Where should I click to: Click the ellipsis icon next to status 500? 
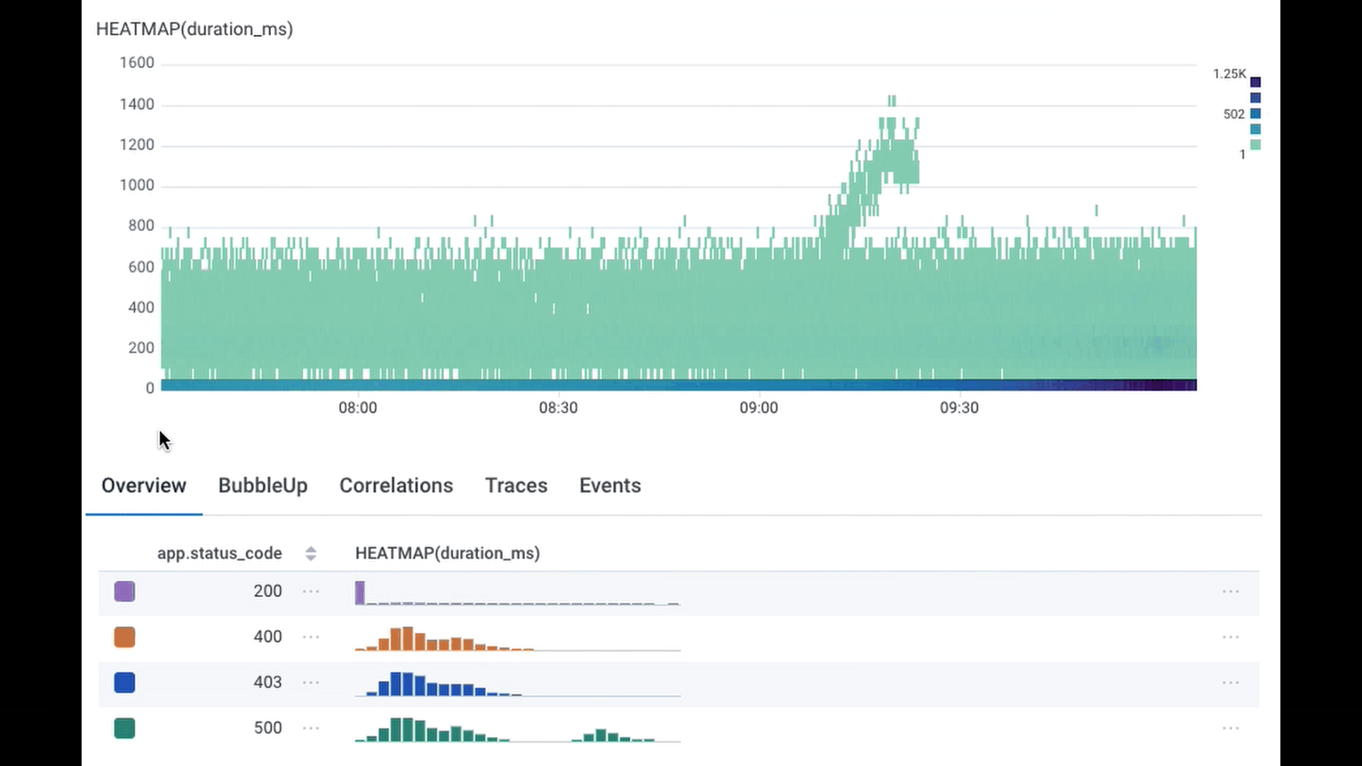[311, 728]
